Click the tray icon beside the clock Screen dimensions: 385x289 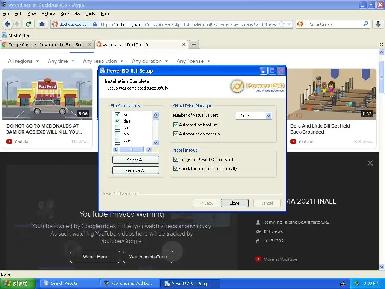pos(357,283)
